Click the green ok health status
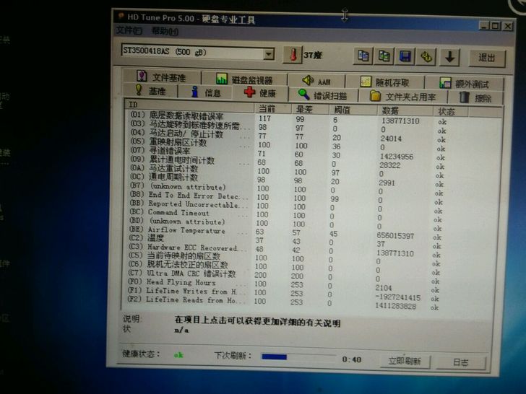Screen dimensions: 526x394 178,355
